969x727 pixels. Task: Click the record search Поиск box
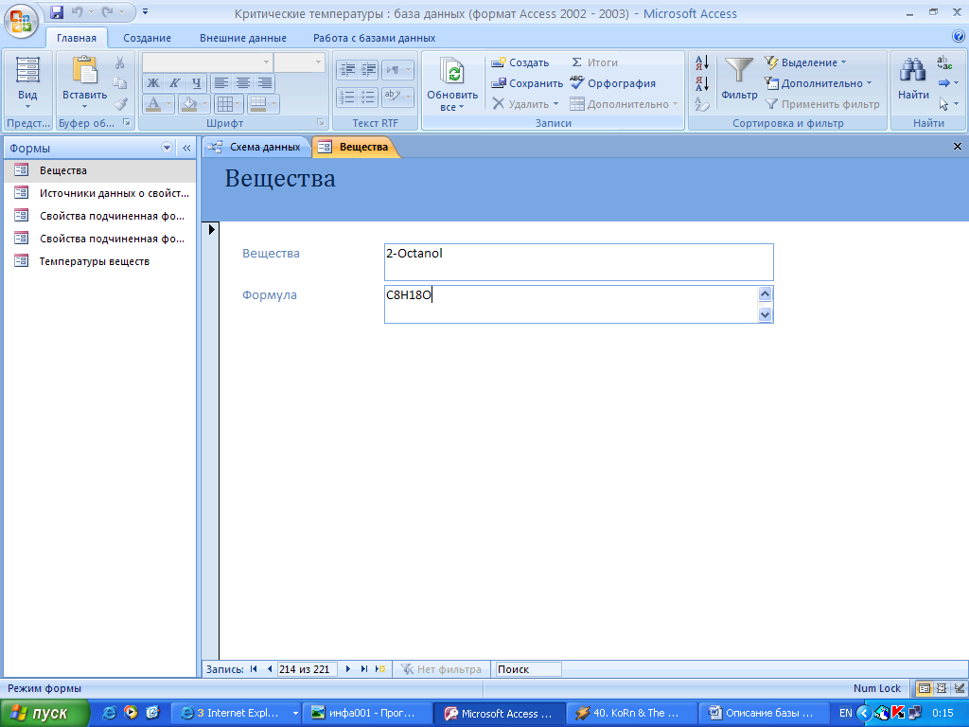point(528,669)
